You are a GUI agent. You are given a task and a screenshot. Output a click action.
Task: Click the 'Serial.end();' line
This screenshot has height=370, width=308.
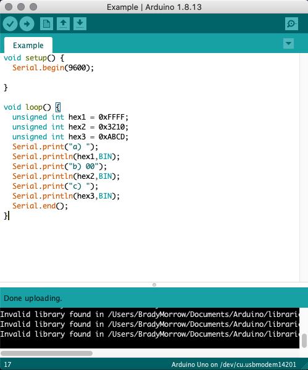tap(40, 206)
